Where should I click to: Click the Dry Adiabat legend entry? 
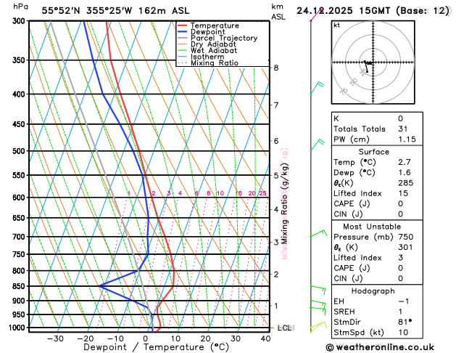point(207,44)
